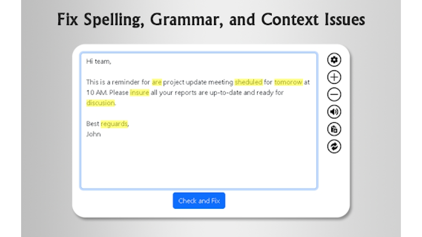
Task: Click inside the email text area
Action: tap(199, 121)
